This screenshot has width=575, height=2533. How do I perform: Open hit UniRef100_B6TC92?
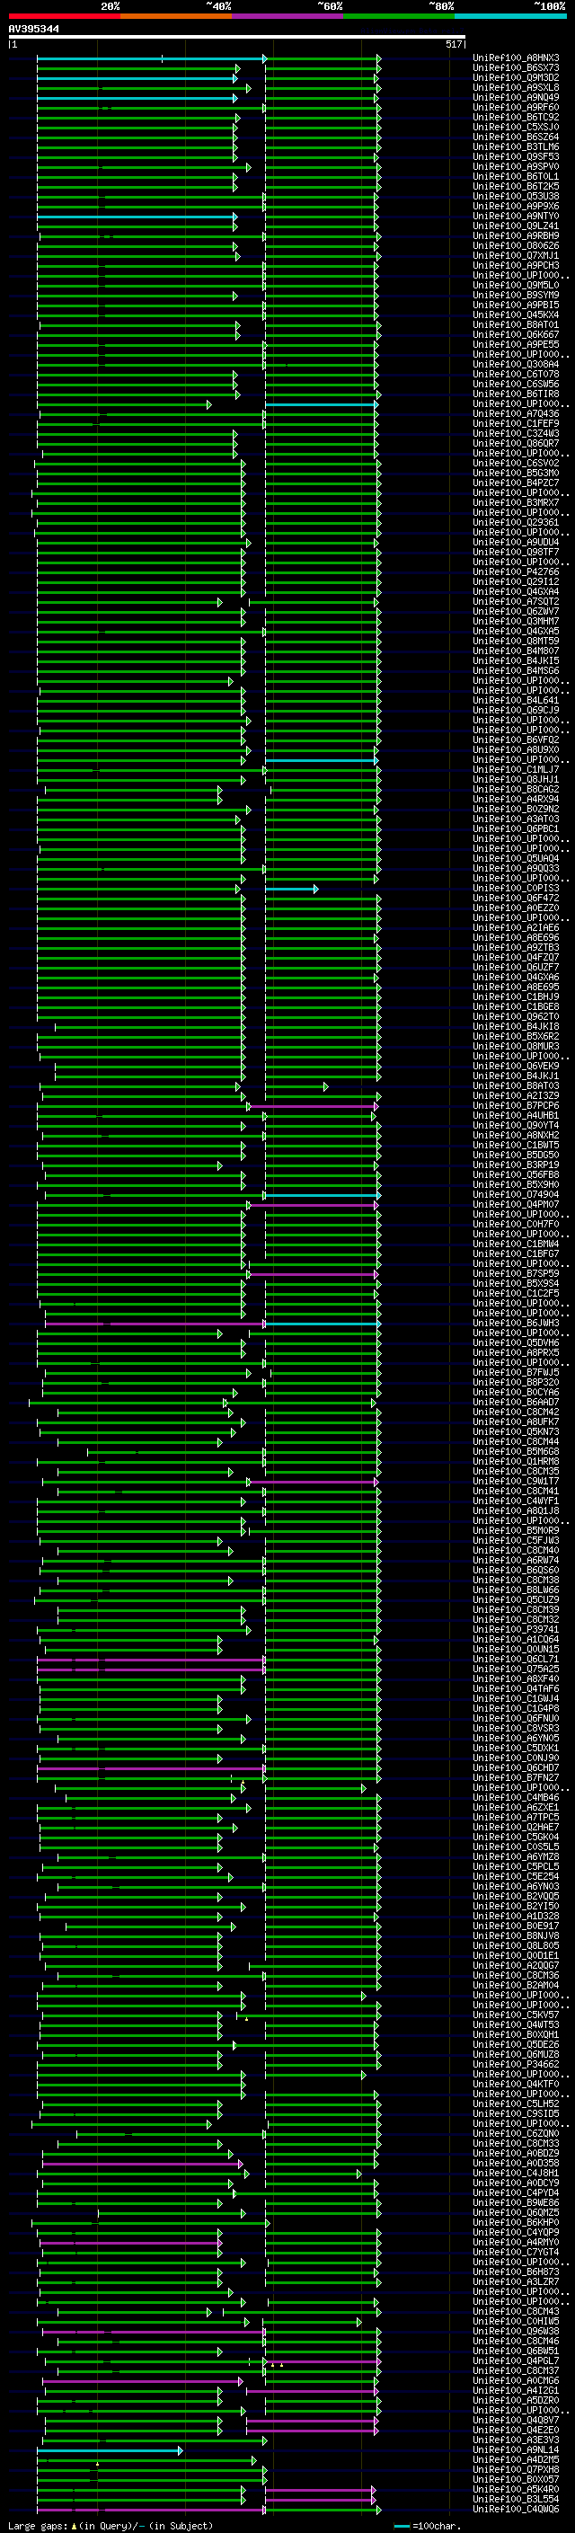(516, 117)
